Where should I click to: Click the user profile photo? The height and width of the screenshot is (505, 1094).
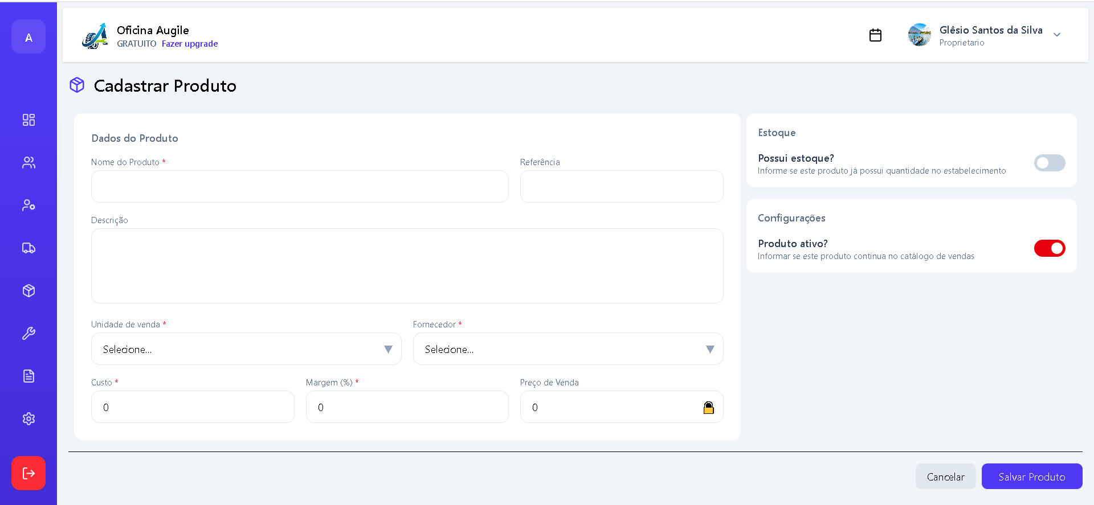(919, 35)
